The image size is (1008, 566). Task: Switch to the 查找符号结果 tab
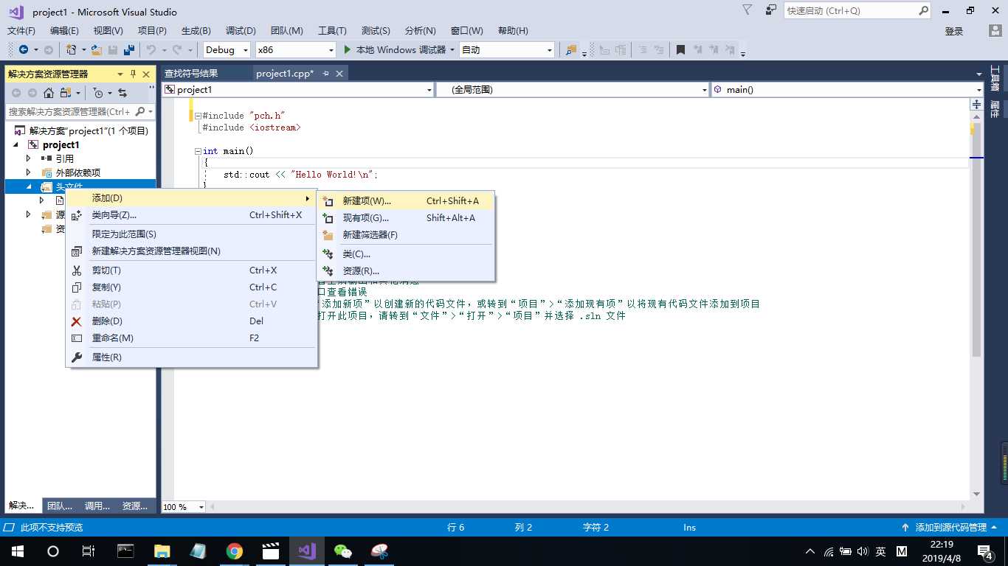[191, 74]
